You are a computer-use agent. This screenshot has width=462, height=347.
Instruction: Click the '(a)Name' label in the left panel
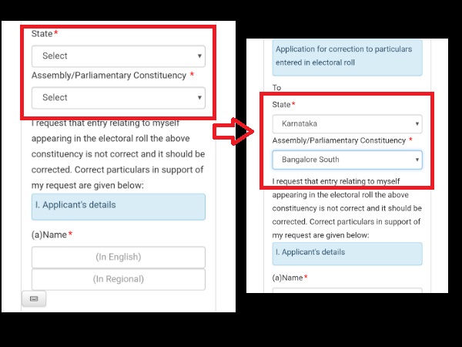[49, 234]
